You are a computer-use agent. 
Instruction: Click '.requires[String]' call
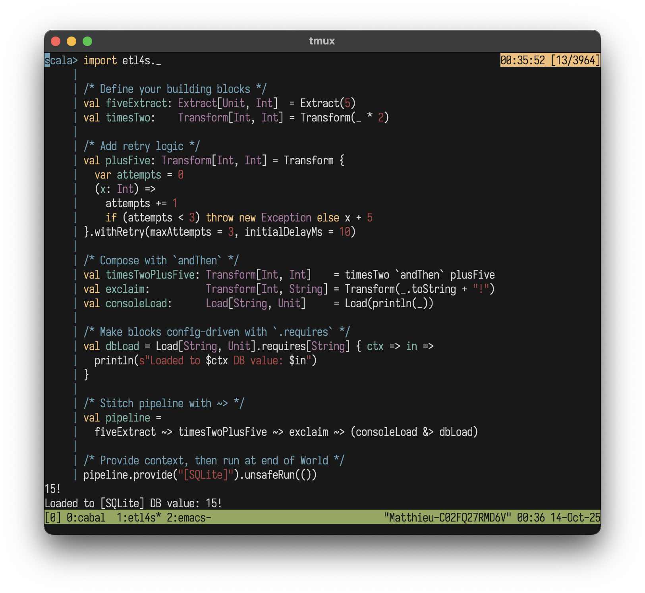coord(303,346)
